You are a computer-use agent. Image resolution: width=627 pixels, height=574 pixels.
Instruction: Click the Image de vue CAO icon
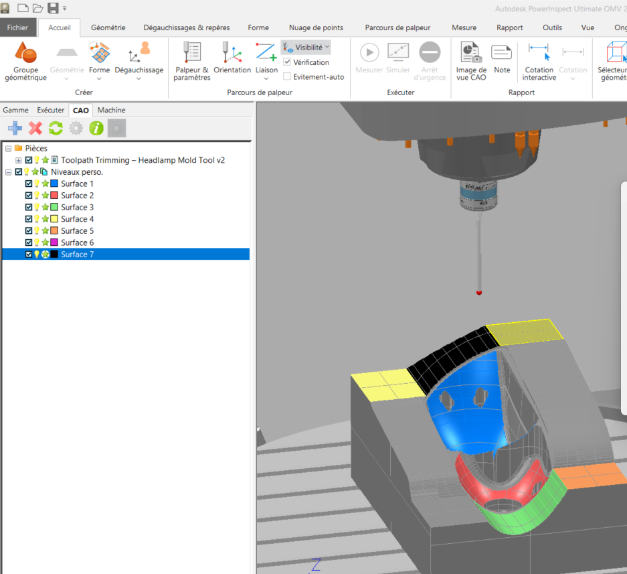click(x=471, y=53)
